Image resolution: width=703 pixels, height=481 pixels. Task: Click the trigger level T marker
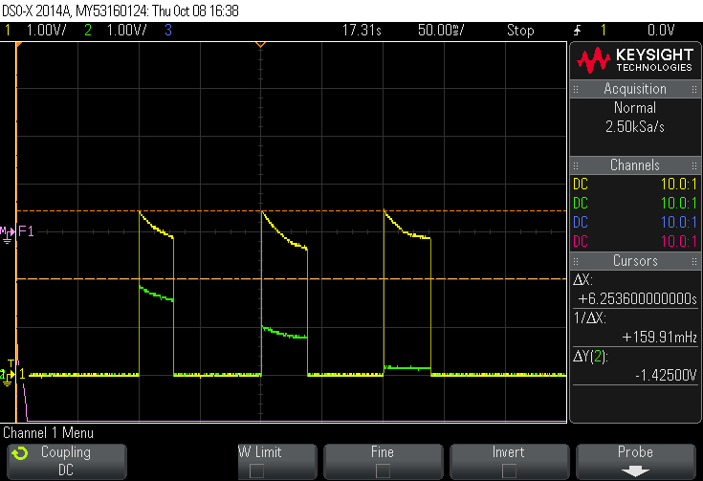11,363
